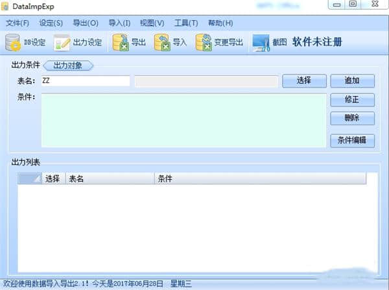The width and height of the screenshot is (389, 290).
Task: Click the 出力设定 output settings icon
Action: pos(62,42)
